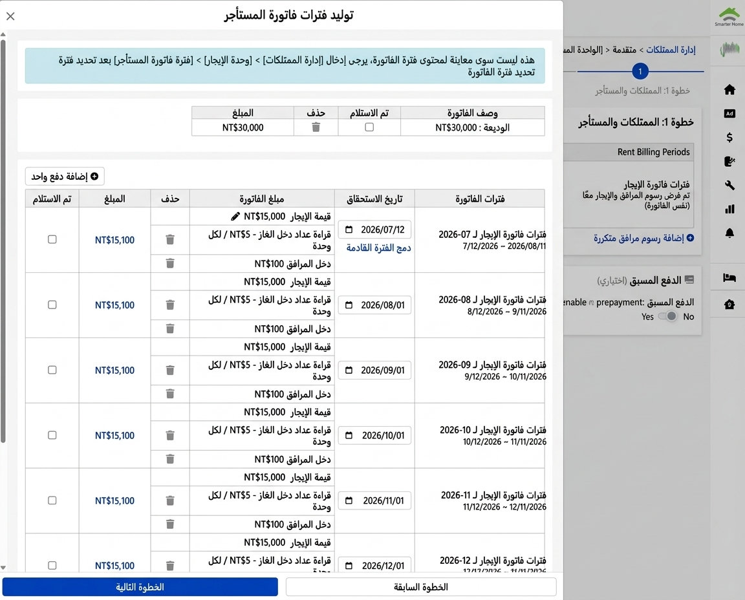The width and height of the screenshot is (745, 600).
Task: Delete utilities income NT$100 in 2026-09 period
Action: pos(170,393)
